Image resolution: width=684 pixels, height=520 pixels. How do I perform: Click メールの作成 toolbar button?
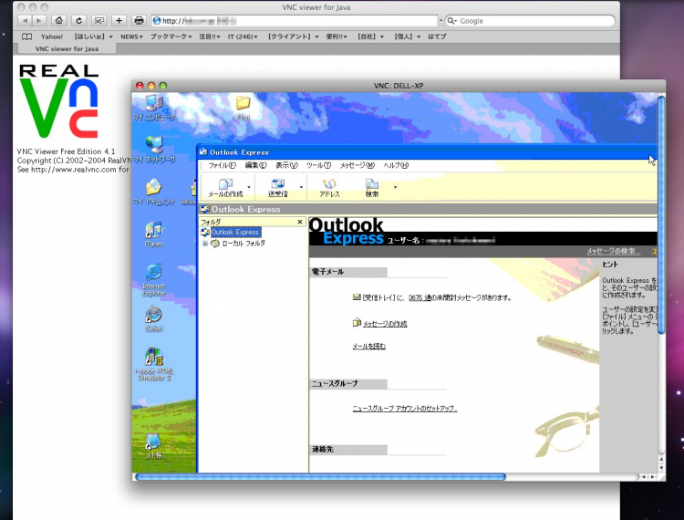point(225,188)
